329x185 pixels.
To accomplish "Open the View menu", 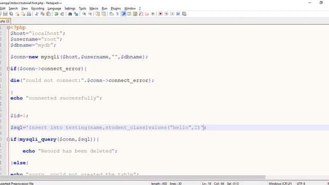I will pos(25,8).
